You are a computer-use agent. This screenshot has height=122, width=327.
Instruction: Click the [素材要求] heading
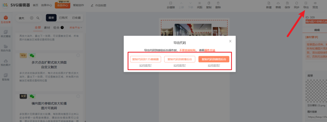point(311,37)
